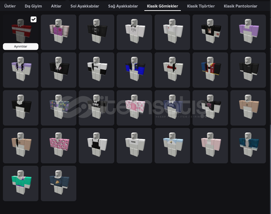The width and height of the screenshot is (271, 214).
Task: Select the Dış Giyim tab
Action: click(33, 6)
